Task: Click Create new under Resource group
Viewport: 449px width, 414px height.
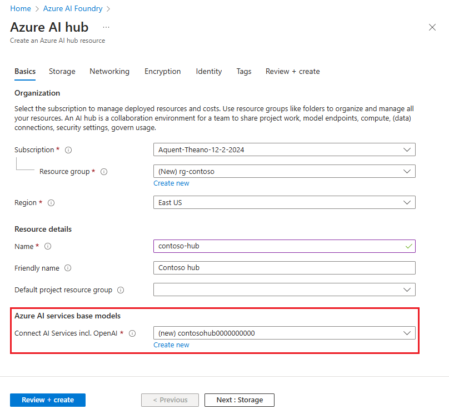Action: (x=171, y=183)
